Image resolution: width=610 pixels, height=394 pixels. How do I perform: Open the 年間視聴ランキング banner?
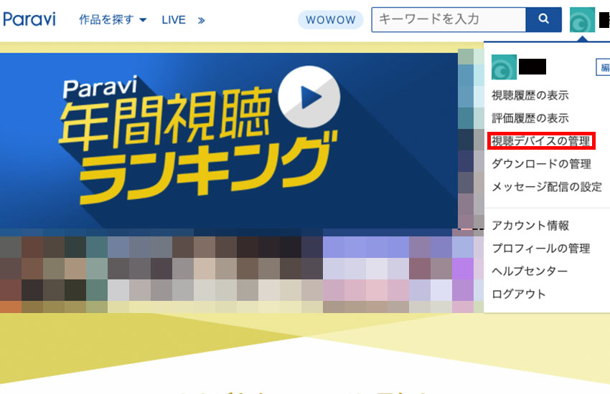pyautogui.click(x=229, y=140)
